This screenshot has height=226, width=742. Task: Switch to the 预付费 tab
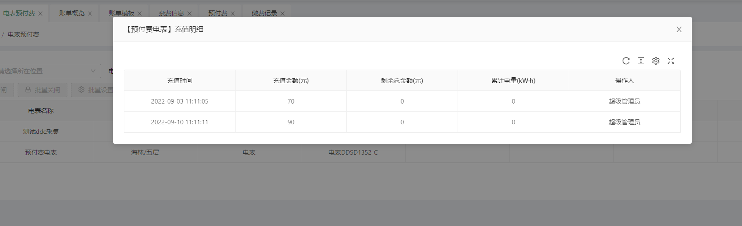[218, 14]
